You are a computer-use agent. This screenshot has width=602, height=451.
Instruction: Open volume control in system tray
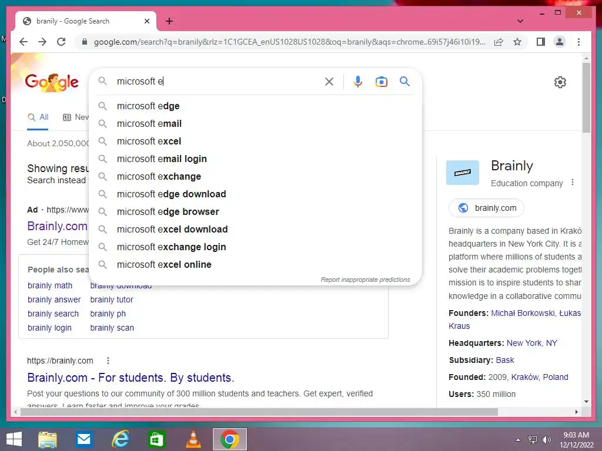point(546,440)
